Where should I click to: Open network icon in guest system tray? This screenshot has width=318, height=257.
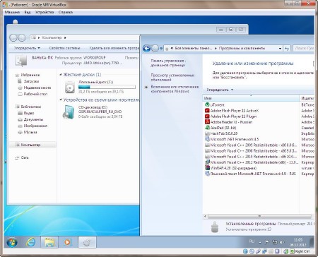tap(275, 242)
